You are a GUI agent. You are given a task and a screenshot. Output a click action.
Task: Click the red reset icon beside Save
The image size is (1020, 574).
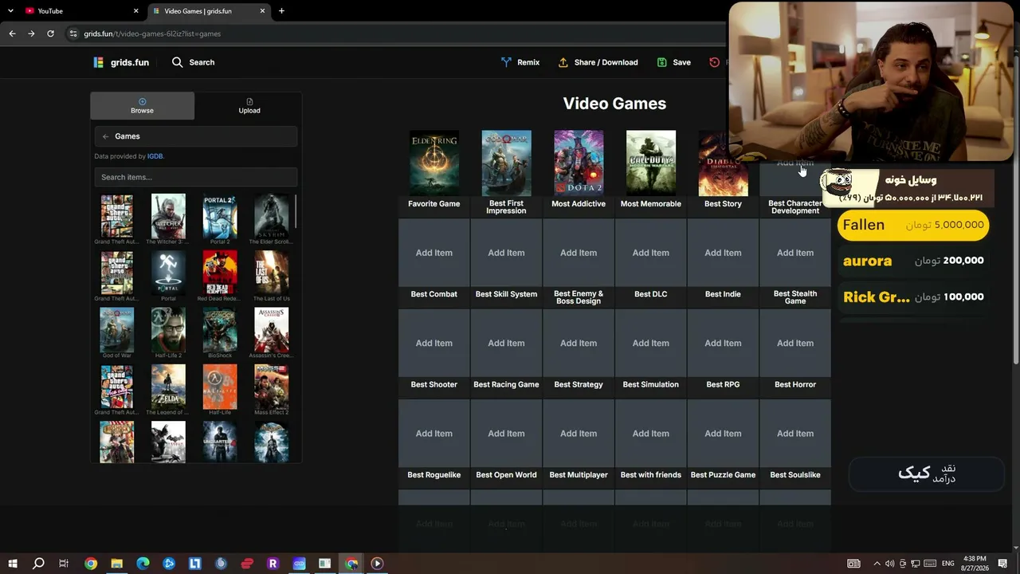(x=714, y=62)
